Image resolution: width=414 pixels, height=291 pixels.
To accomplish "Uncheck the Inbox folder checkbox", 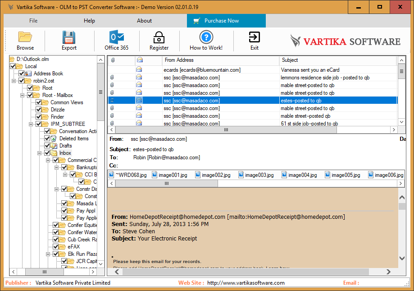I will 47,153.
